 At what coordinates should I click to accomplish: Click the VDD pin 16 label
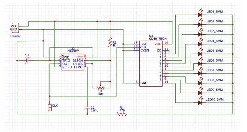(158, 44)
